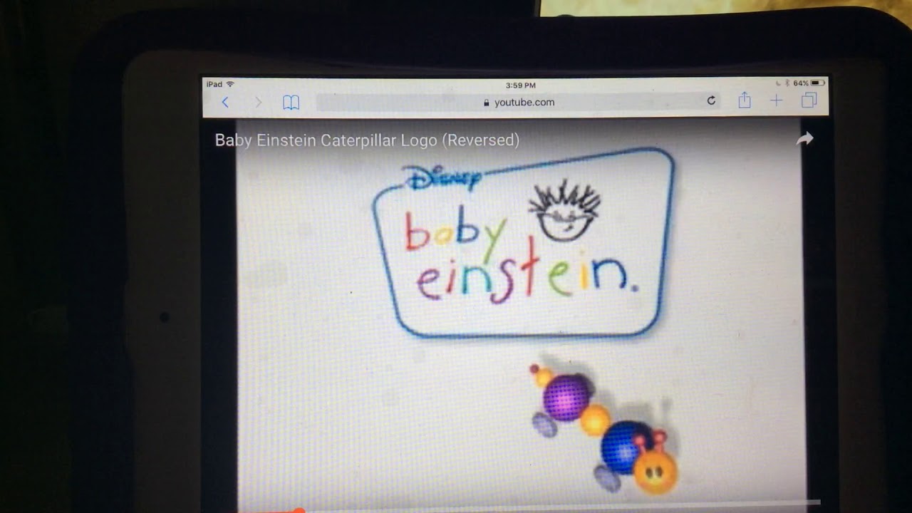Click the red video progress scrubber
The image size is (912, 513).
coord(299,510)
